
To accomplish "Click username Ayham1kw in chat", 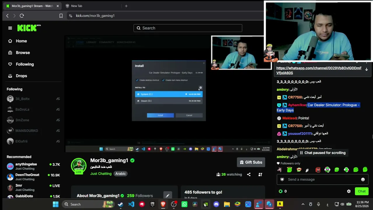I will [297, 105].
